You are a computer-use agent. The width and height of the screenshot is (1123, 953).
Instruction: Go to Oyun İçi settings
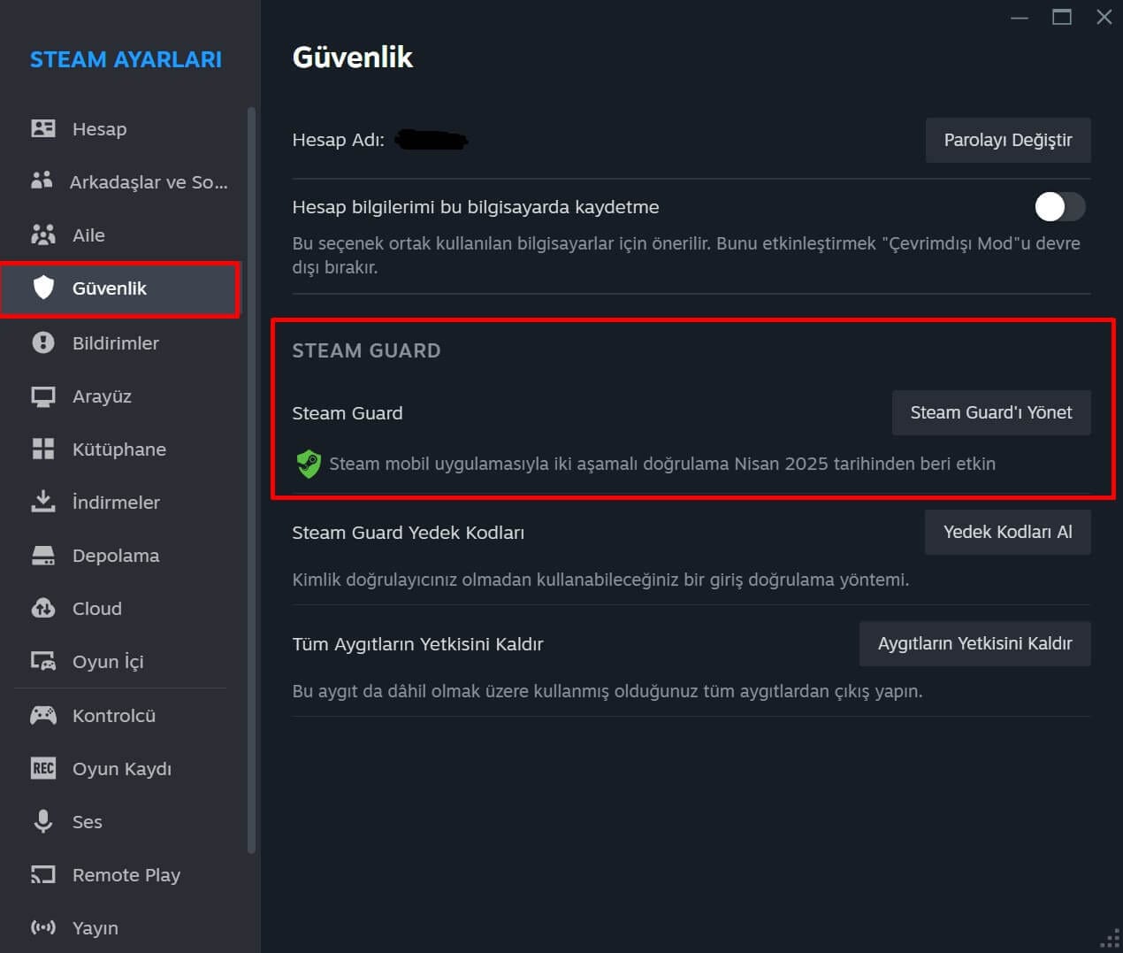coord(107,662)
